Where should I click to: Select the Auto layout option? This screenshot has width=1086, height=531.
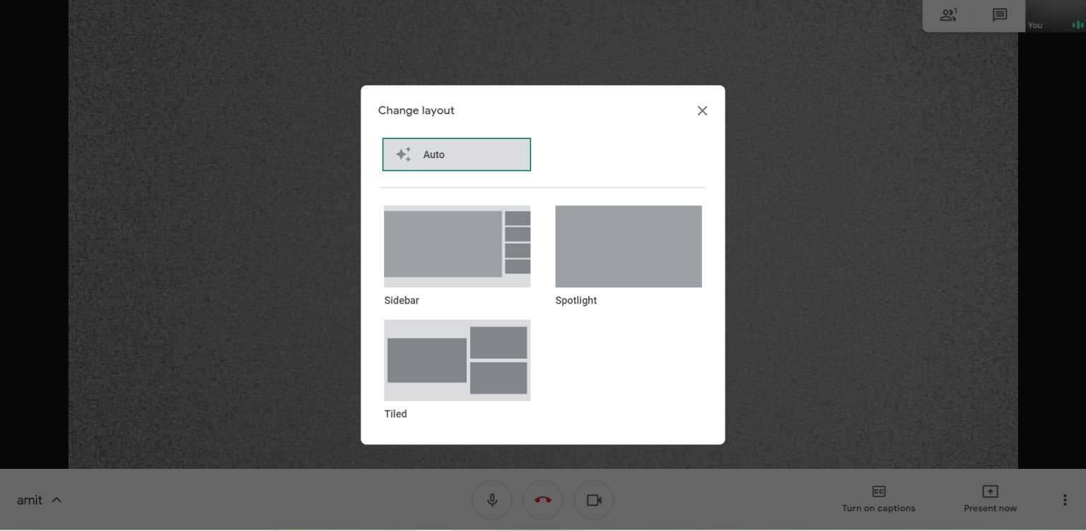456,154
